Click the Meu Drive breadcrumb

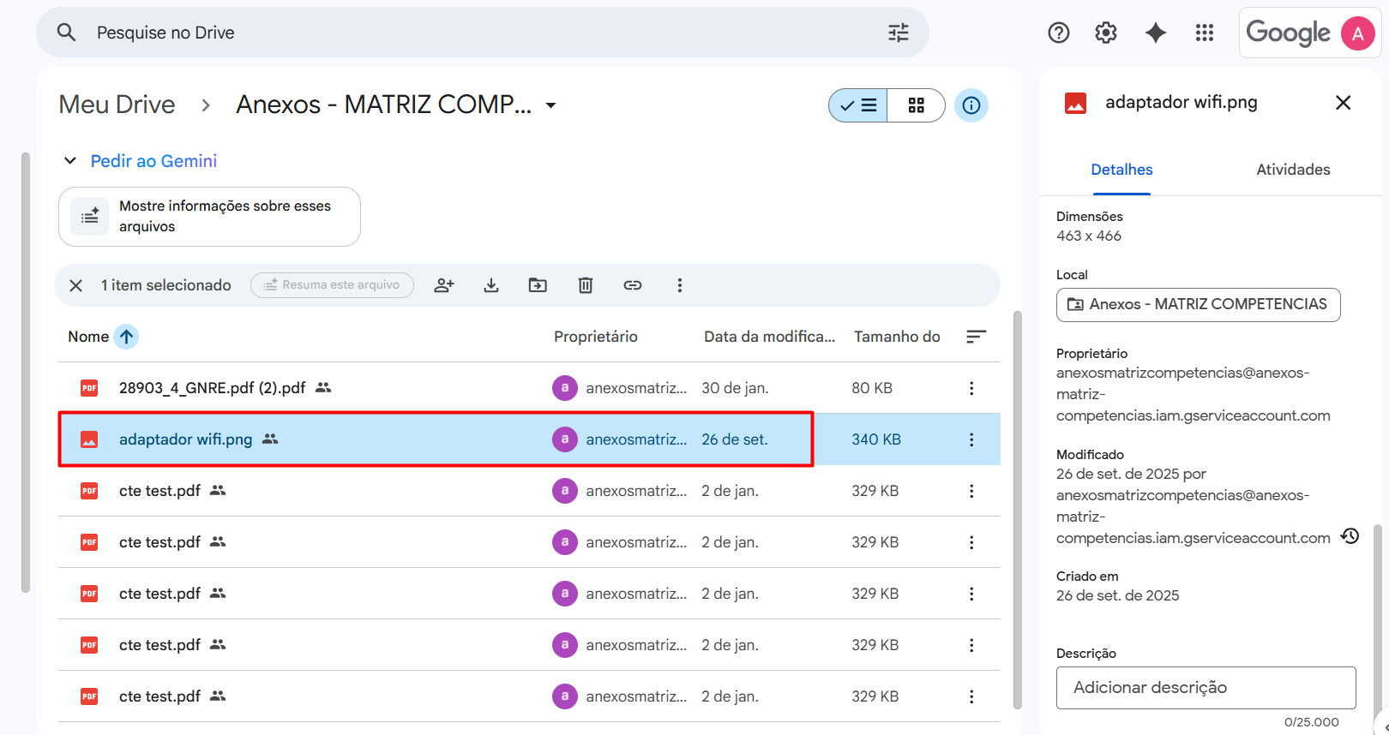117,105
